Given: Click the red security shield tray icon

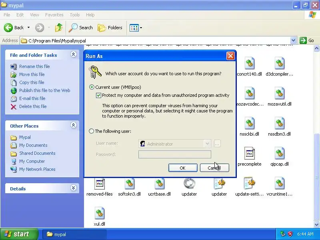Looking at the screenshot, I should pyautogui.click(x=290, y=234).
